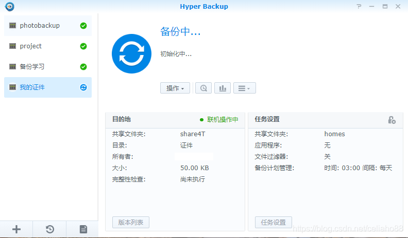Image resolution: width=408 pixels, height=238 pixels.
Task: Click the 初始化中... status text
Action: point(176,54)
